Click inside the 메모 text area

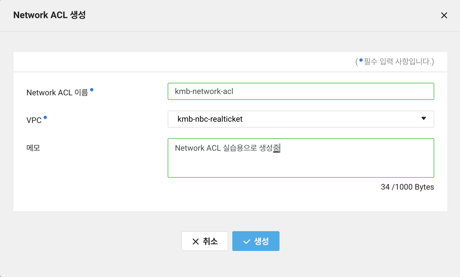(301, 158)
